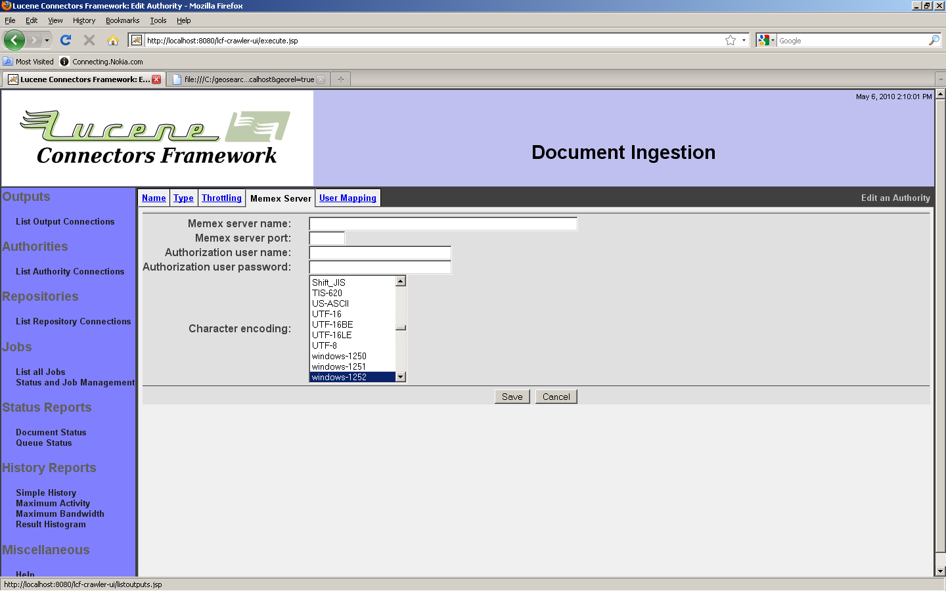Click the Save button
Viewport: 946px width, 591px height.
pos(512,397)
